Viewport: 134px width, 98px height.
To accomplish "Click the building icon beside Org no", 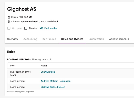I will pos(9,17).
